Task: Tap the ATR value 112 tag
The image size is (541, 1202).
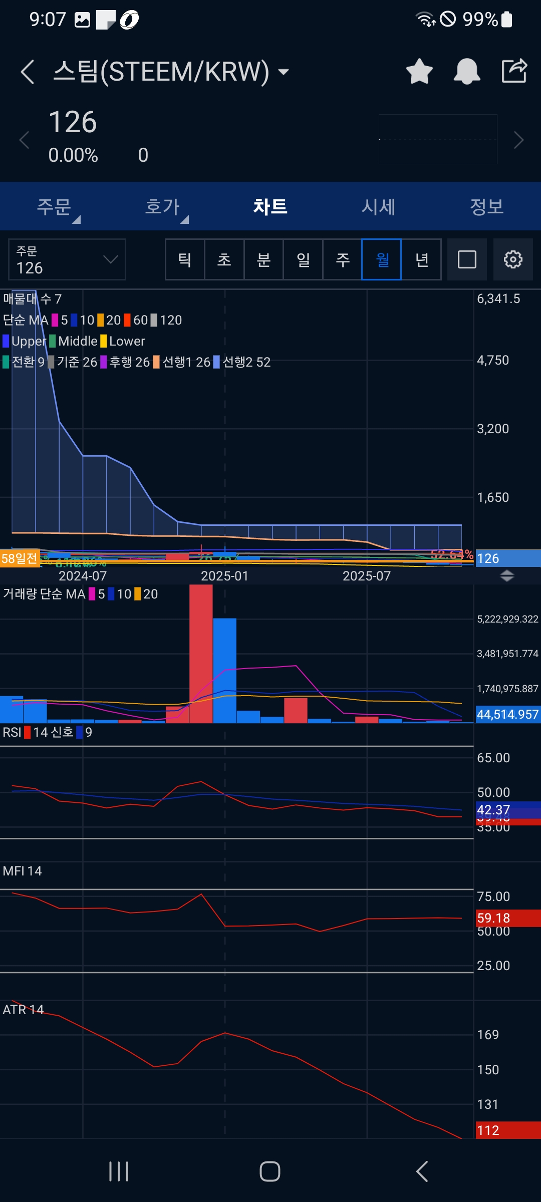Action: coord(508,1130)
